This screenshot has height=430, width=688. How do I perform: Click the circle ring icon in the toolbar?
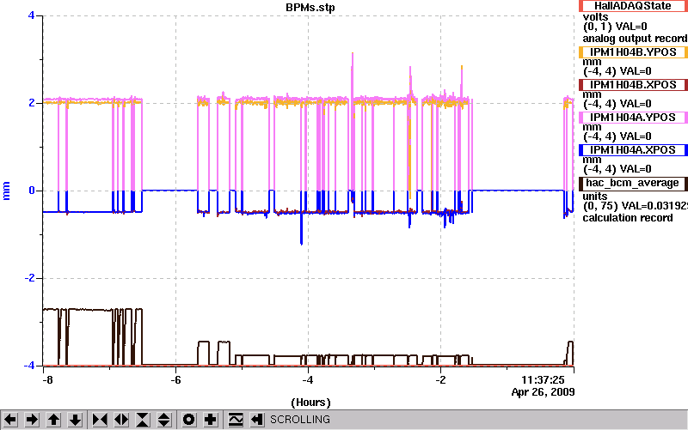pyautogui.click(x=188, y=420)
